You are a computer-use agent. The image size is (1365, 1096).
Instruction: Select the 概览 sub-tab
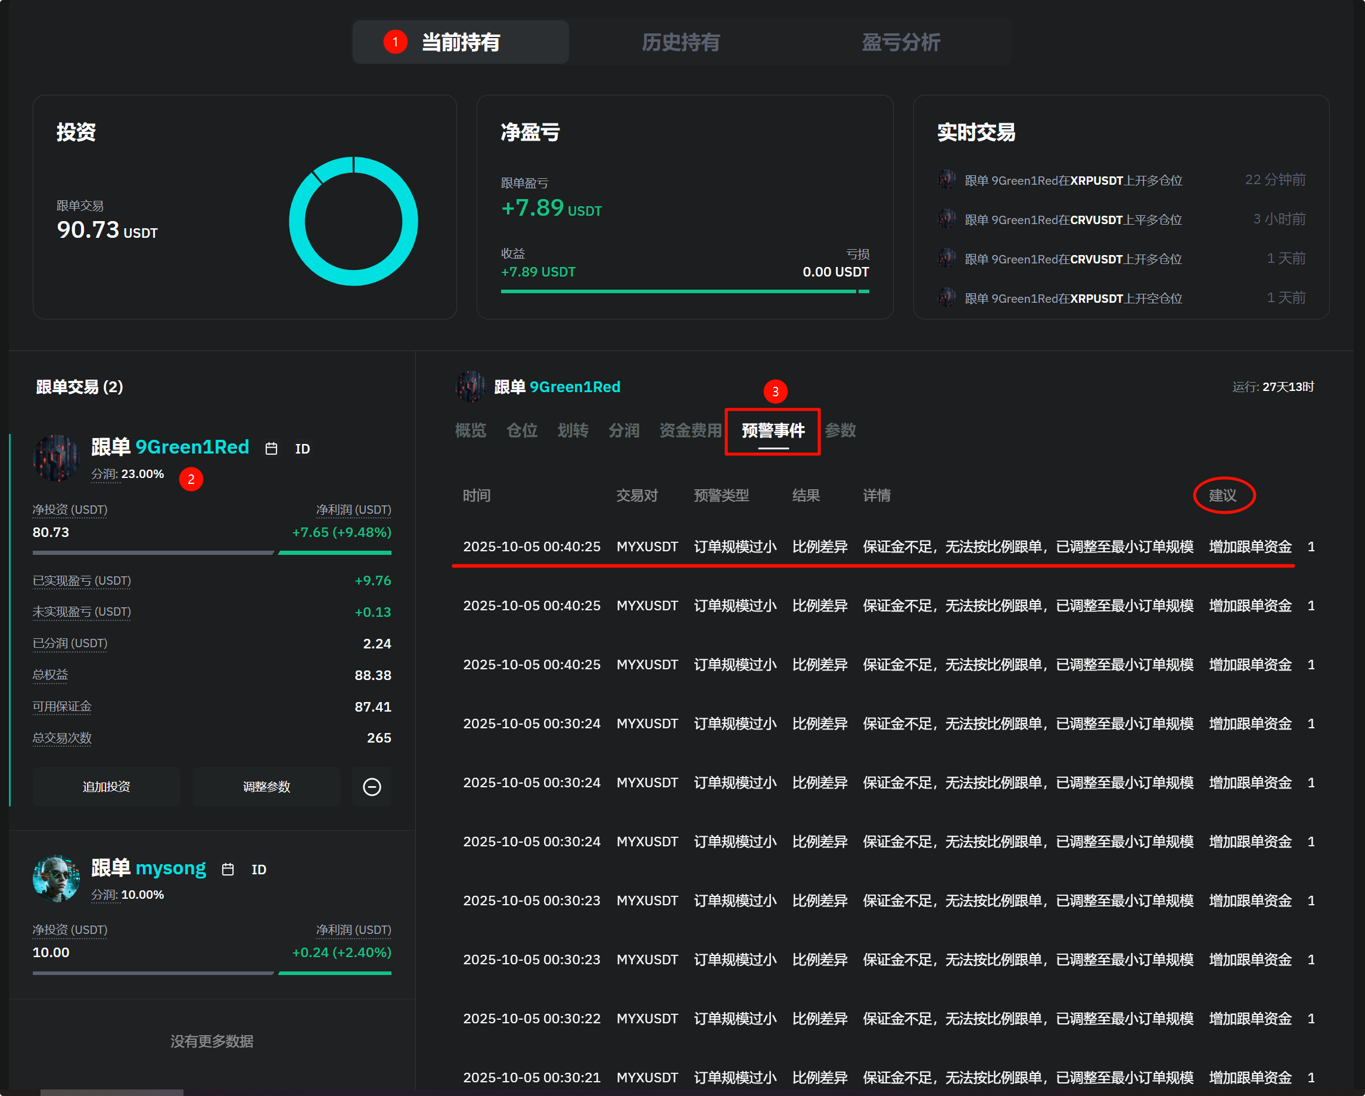[471, 430]
